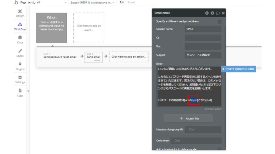This screenshot has height=154, width=275.
Task: Open the Data tab icon
Action: tap(20, 38)
